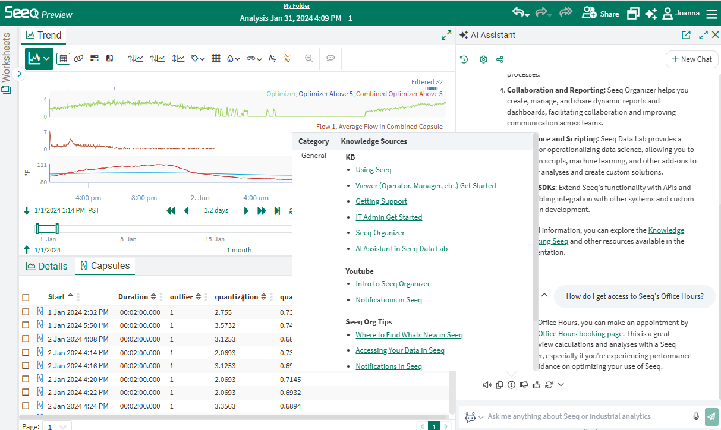
Task: Expand the Trend panel to full screen
Action: point(446,35)
